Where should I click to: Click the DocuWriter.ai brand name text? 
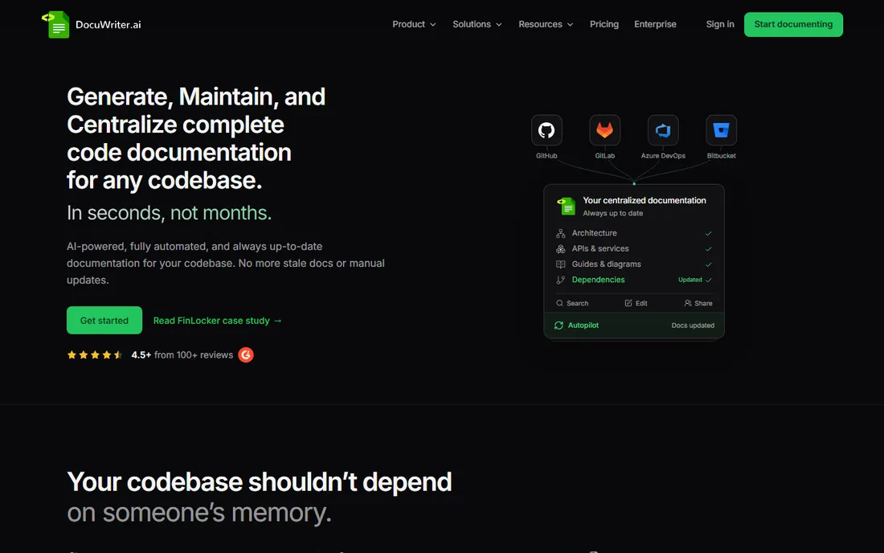[108, 25]
